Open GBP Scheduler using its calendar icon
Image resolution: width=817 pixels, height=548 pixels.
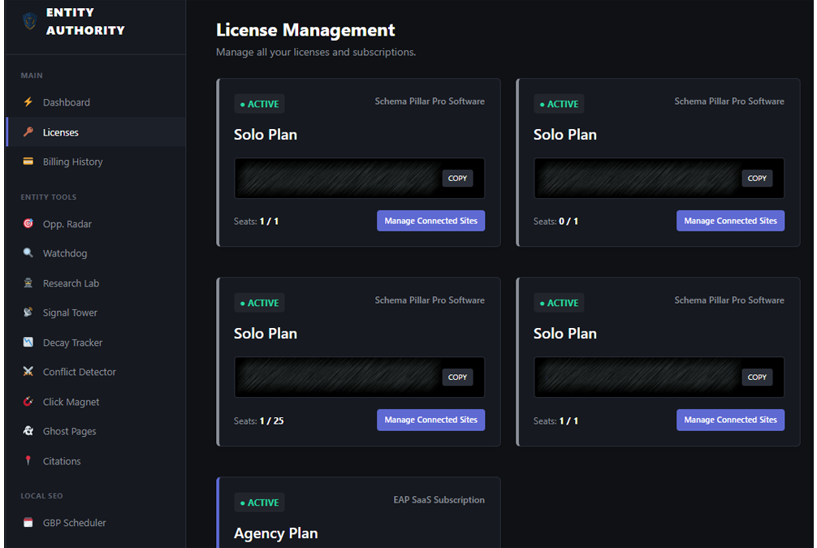(29, 522)
